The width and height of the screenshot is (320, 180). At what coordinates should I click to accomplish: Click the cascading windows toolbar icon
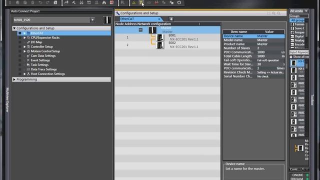[x=66, y=2]
